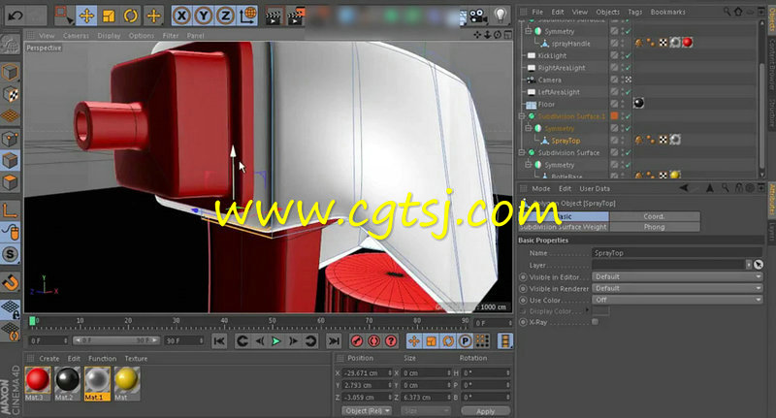Switch to Coord. tab in attributes
The width and height of the screenshot is (776, 418).
654,216
